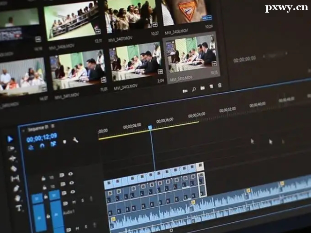The height and width of the screenshot is (233, 311).
Task: Toggle sync lock on video track V1
Action: pos(64,193)
